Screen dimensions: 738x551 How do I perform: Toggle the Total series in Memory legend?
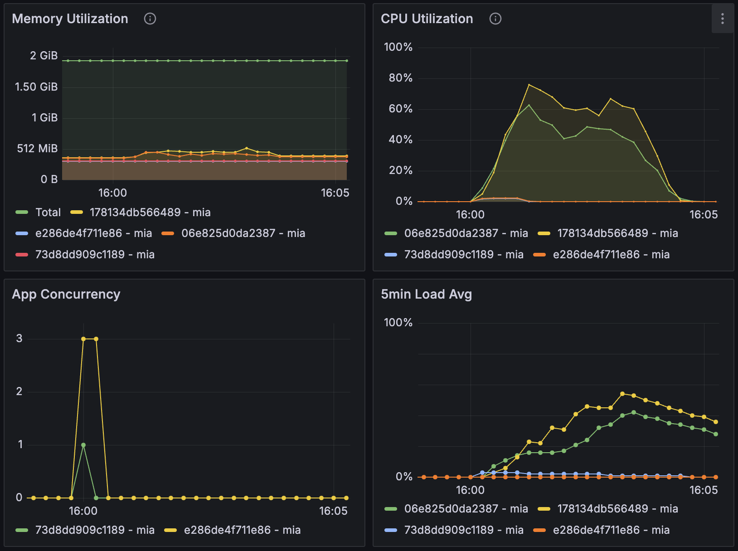pyautogui.click(x=48, y=213)
